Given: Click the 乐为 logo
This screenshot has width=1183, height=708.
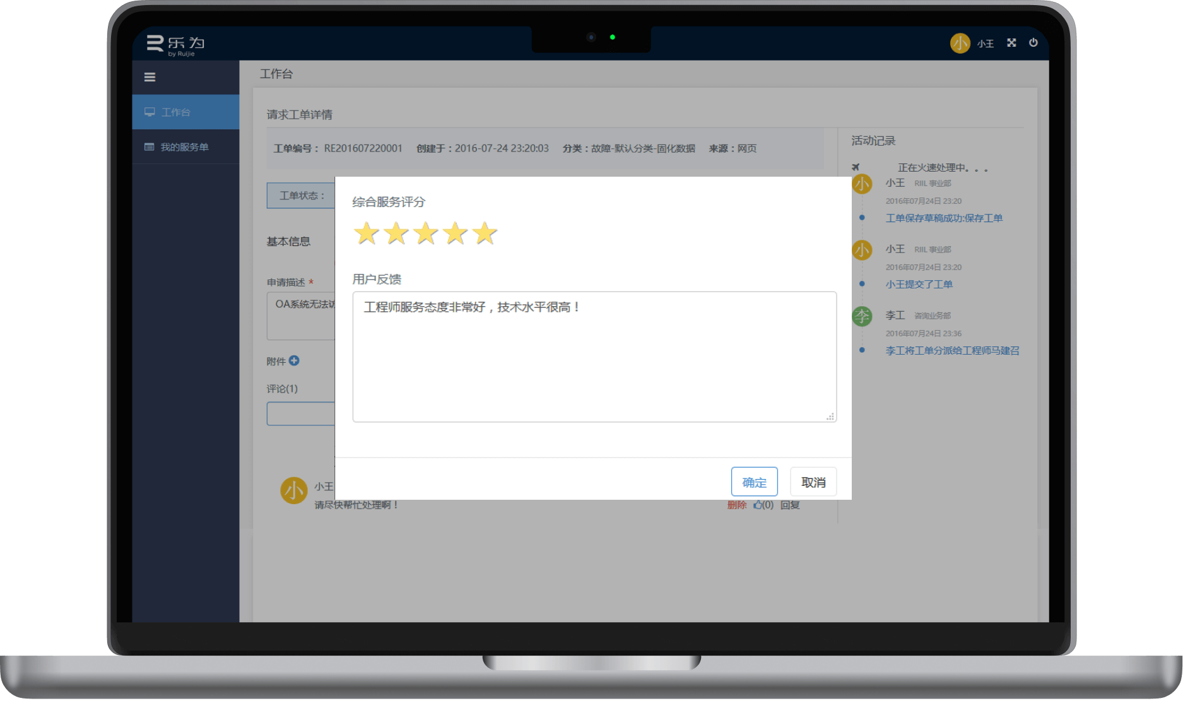Looking at the screenshot, I should tap(176, 45).
